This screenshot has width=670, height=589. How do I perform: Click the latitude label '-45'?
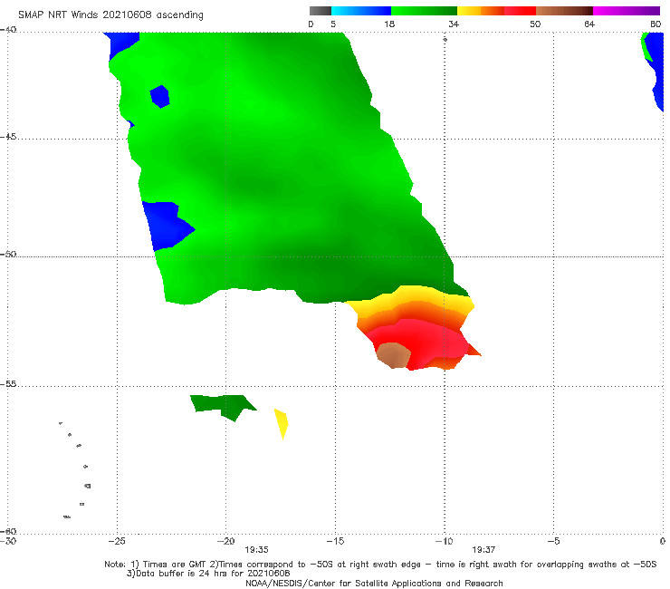click(x=8, y=137)
